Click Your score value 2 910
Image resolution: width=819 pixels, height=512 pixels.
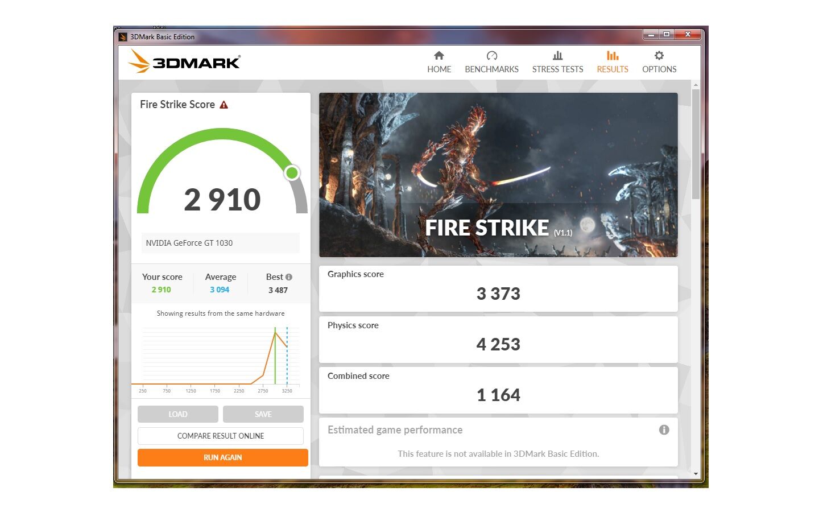click(x=161, y=290)
